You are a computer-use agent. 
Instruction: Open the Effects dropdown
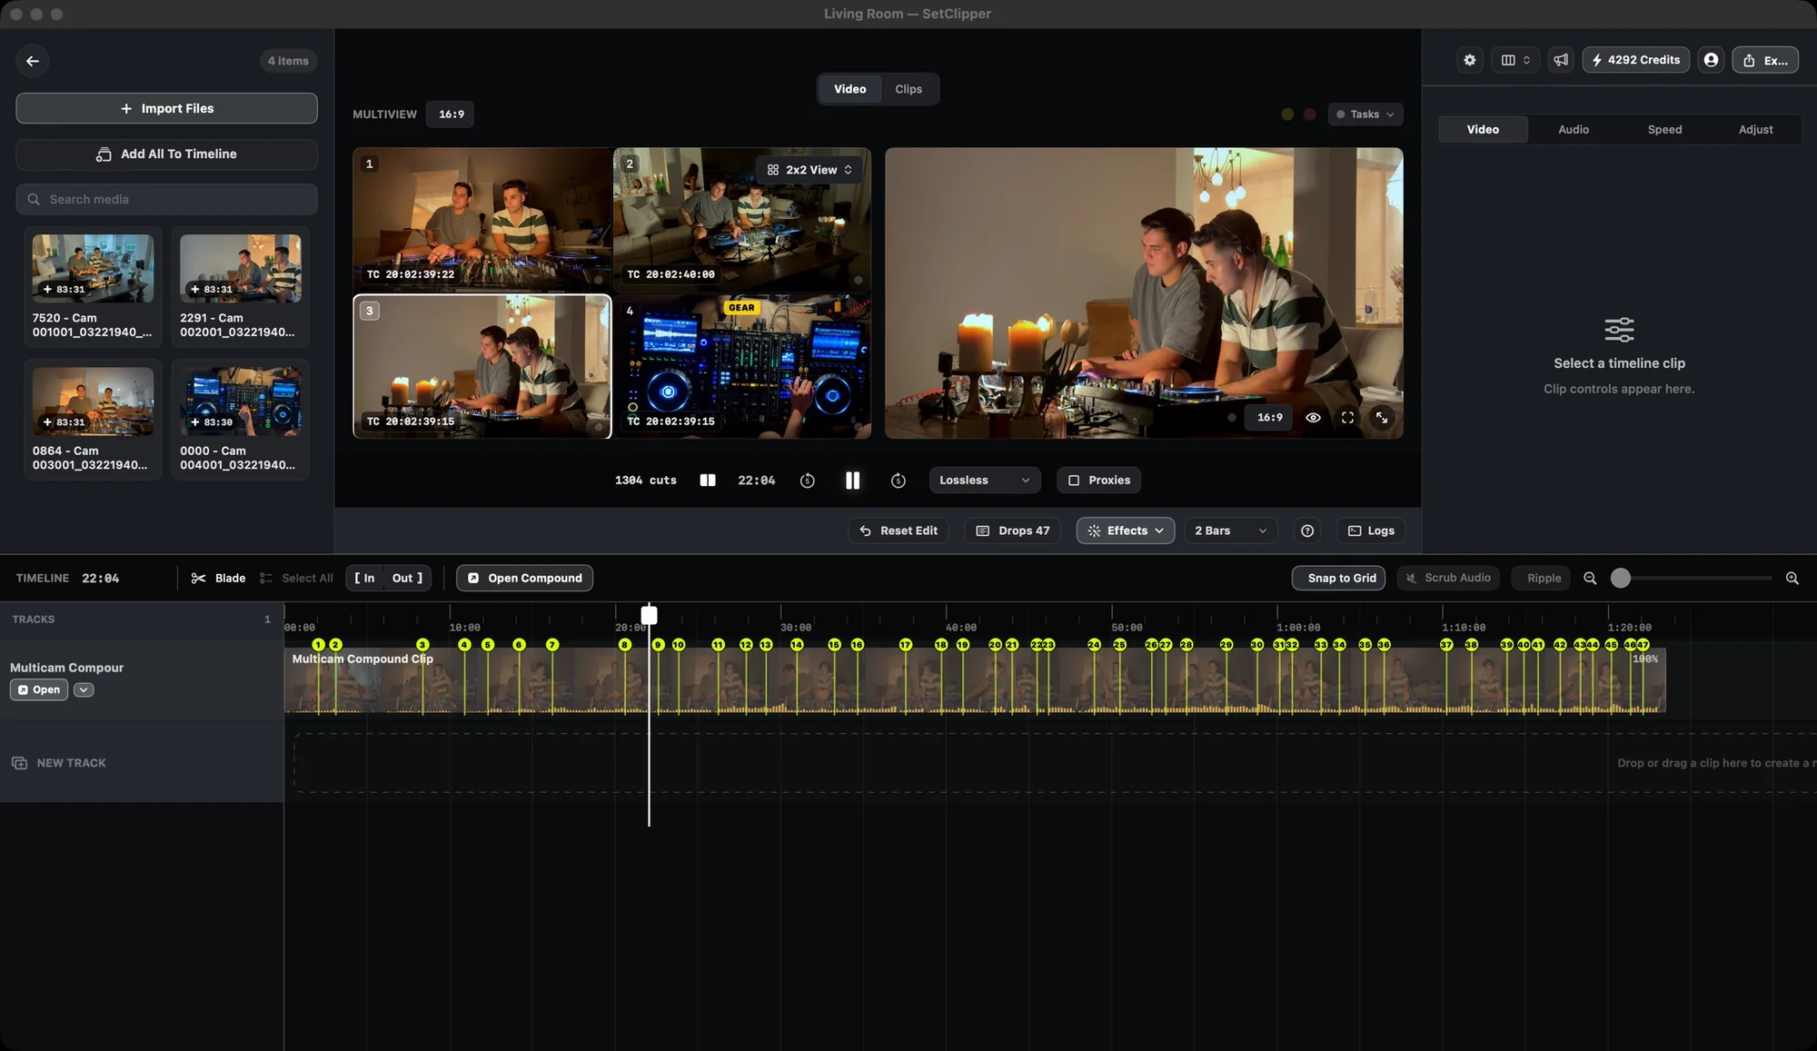click(1125, 530)
